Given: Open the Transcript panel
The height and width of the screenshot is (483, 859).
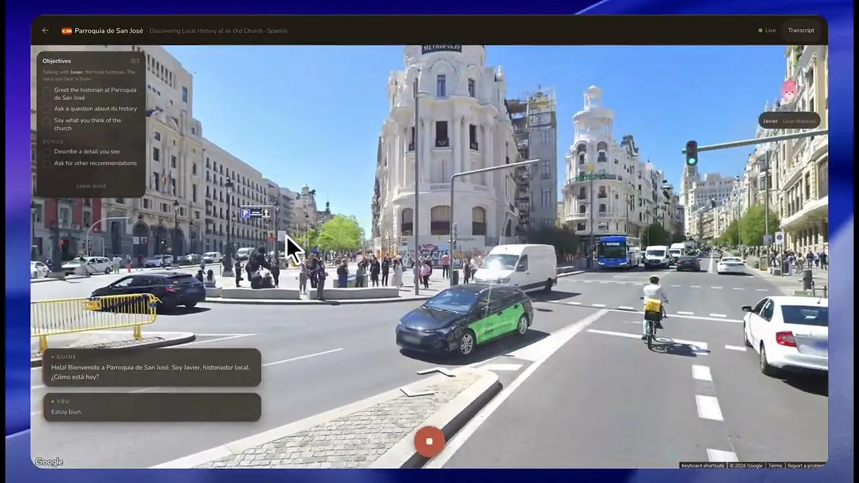Looking at the screenshot, I should (801, 31).
